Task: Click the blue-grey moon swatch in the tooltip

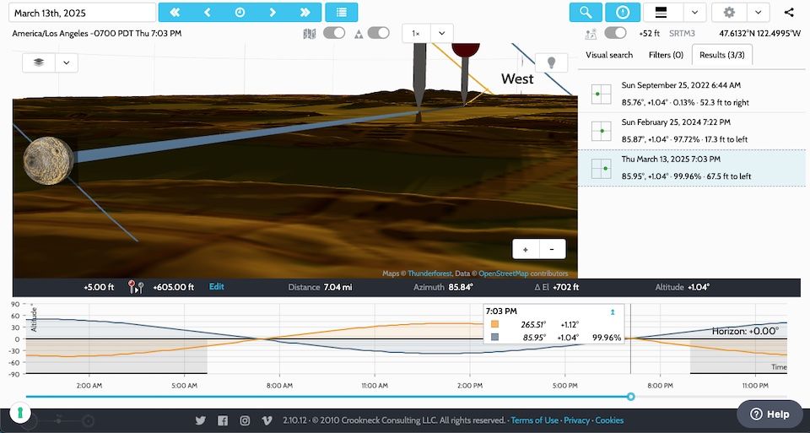Action: point(495,338)
